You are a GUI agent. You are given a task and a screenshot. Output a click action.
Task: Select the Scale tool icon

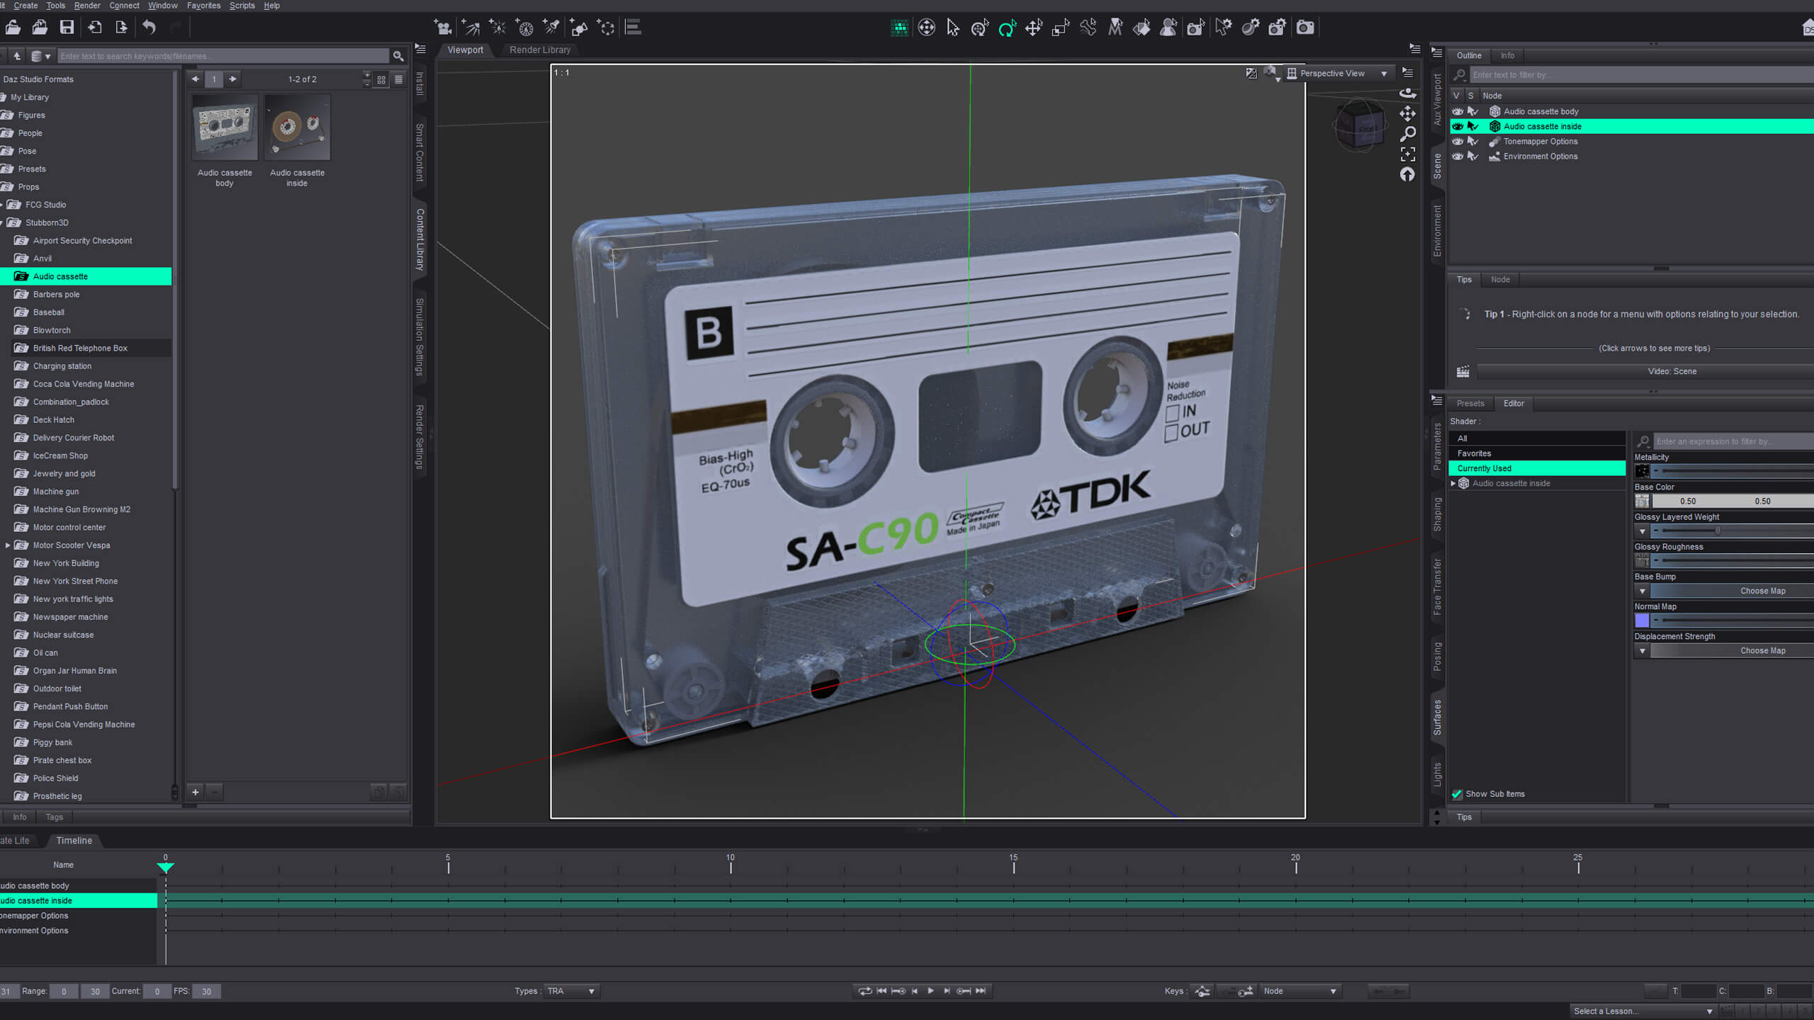click(x=1061, y=28)
